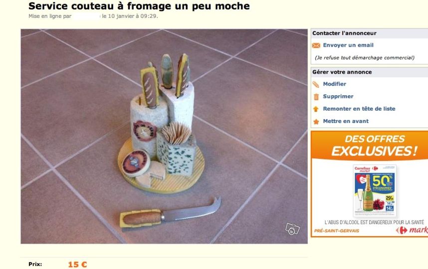Click the orange up arrow icon

[316, 109]
